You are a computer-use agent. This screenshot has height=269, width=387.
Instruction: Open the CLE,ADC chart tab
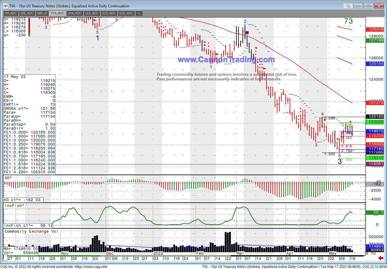point(92,13)
